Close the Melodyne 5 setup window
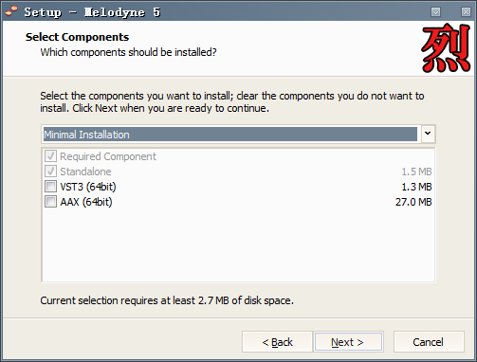 point(466,12)
